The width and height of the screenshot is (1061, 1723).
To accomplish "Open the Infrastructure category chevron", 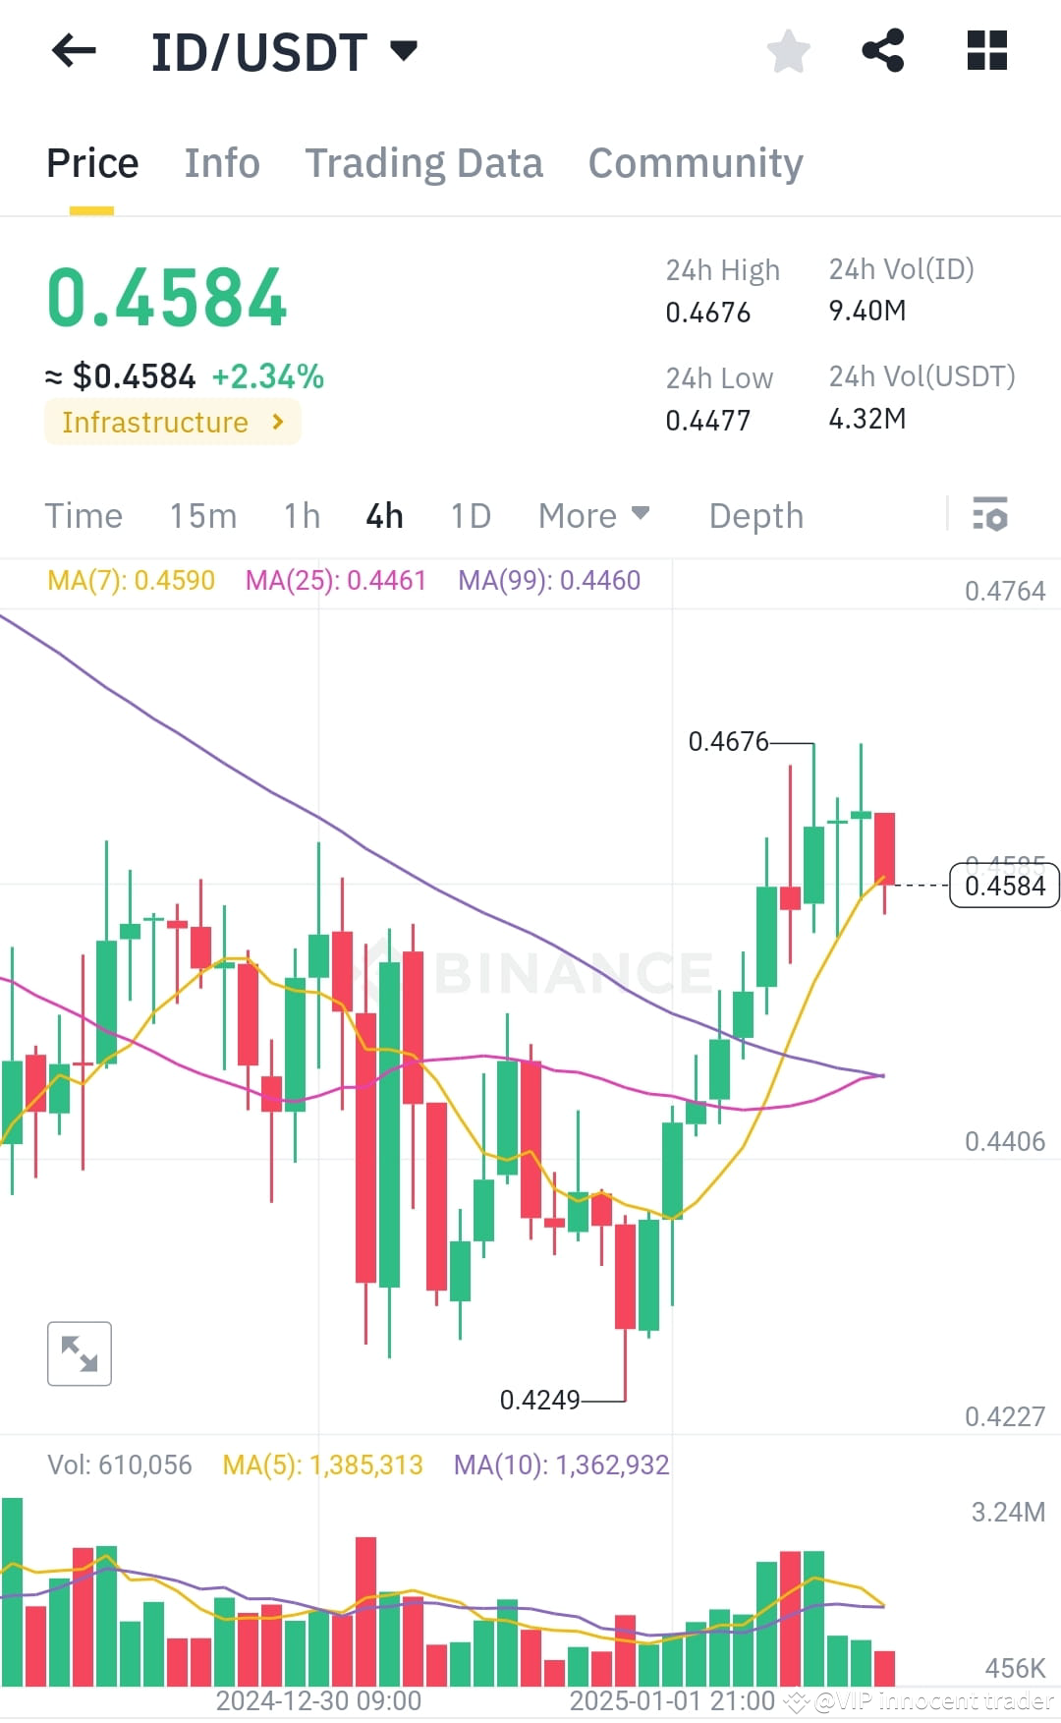I will coord(277,423).
